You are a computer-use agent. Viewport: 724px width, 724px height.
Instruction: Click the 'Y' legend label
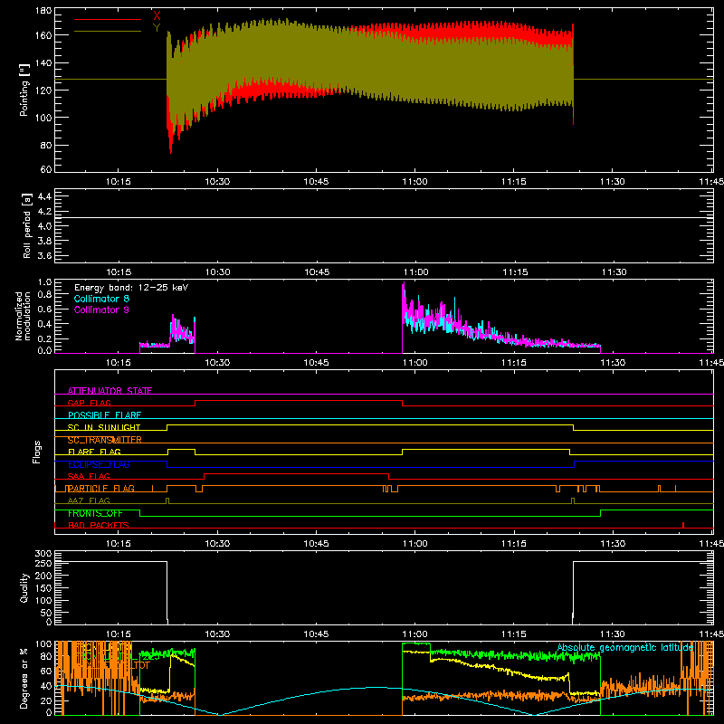pyautogui.click(x=157, y=28)
